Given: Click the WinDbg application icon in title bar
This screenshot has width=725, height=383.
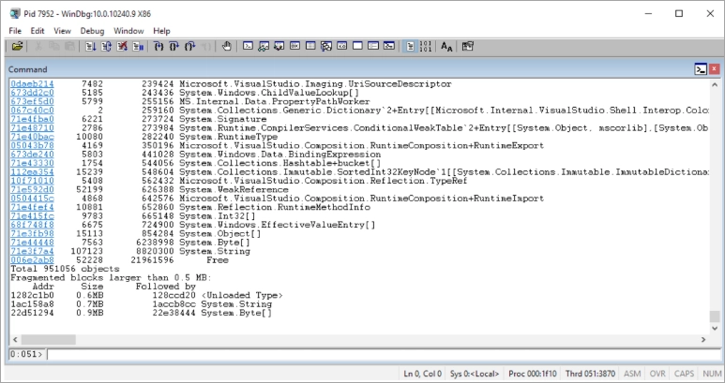Looking at the screenshot, I should pos(15,13).
